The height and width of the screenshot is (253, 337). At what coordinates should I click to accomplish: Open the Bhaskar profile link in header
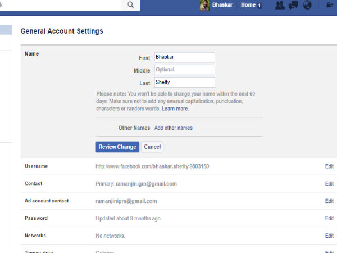click(222, 5)
